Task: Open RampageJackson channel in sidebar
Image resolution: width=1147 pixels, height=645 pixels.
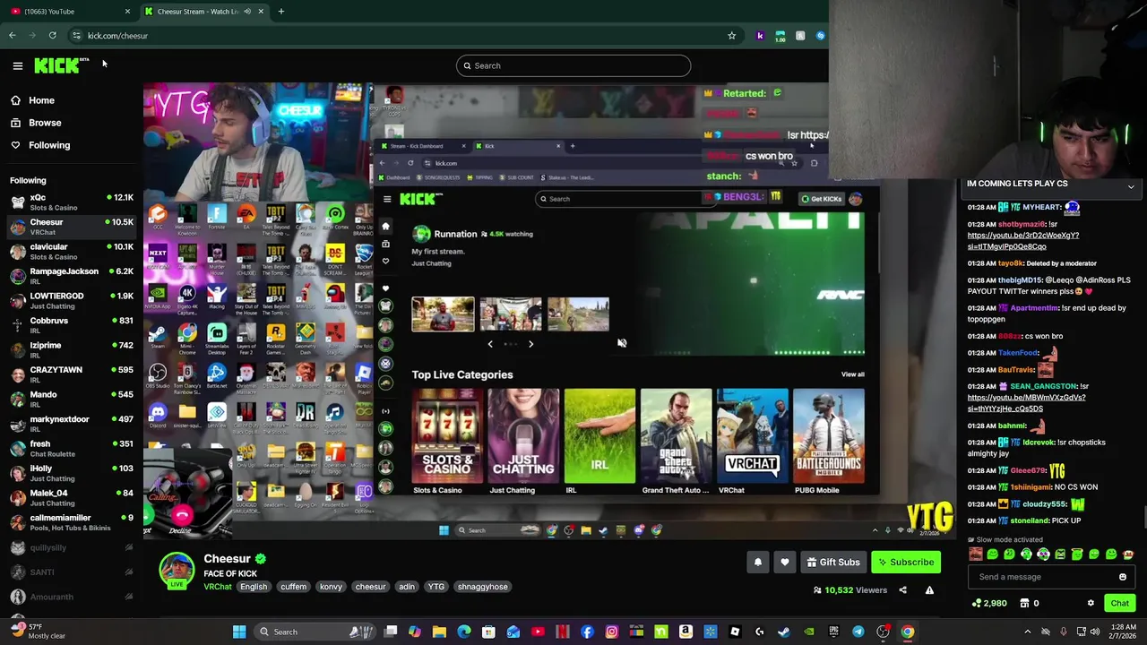Action: 72,276
